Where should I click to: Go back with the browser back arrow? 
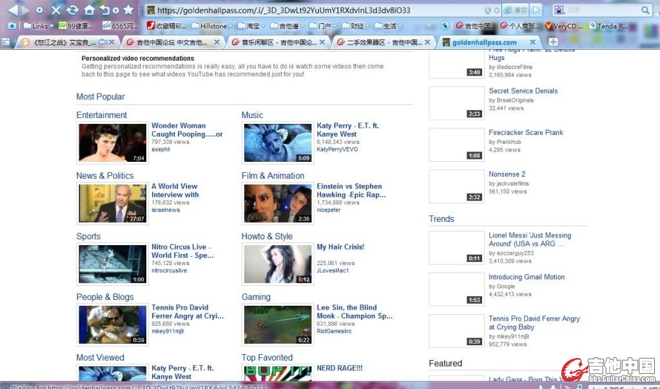point(13,10)
